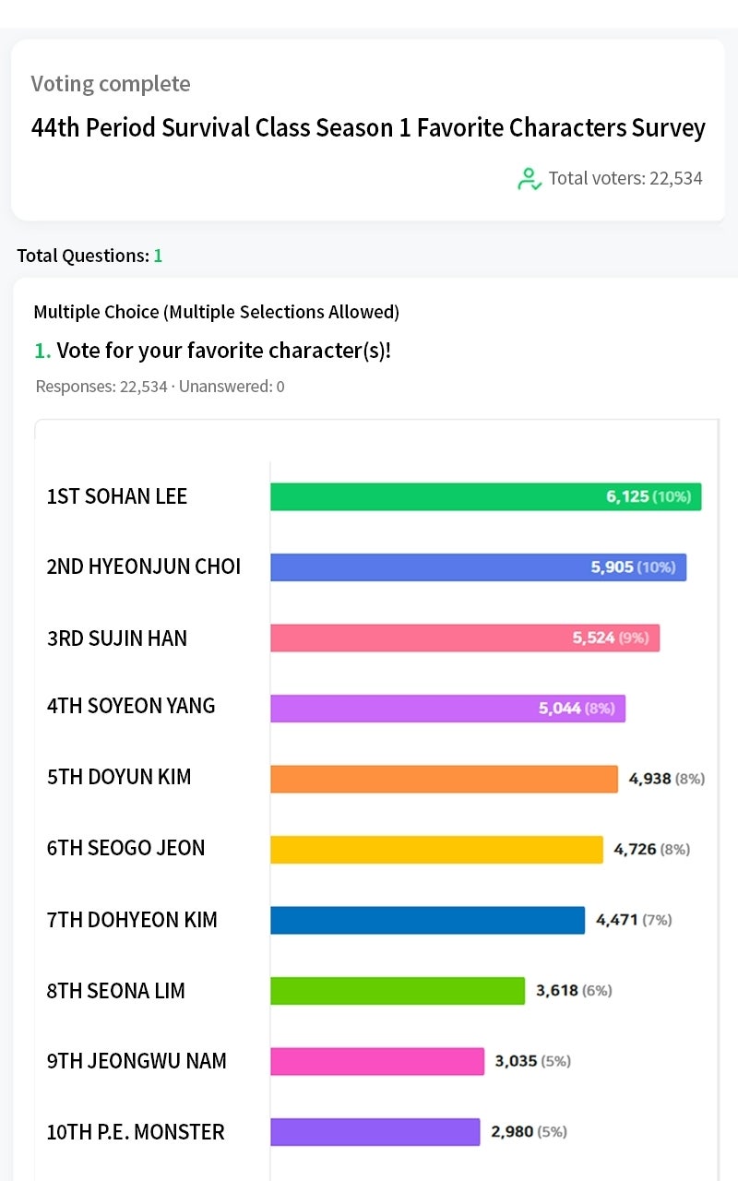Image resolution: width=738 pixels, height=1181 pixels.
Task: Select the Voting complete status text
Action: click(x=111, y=84)
